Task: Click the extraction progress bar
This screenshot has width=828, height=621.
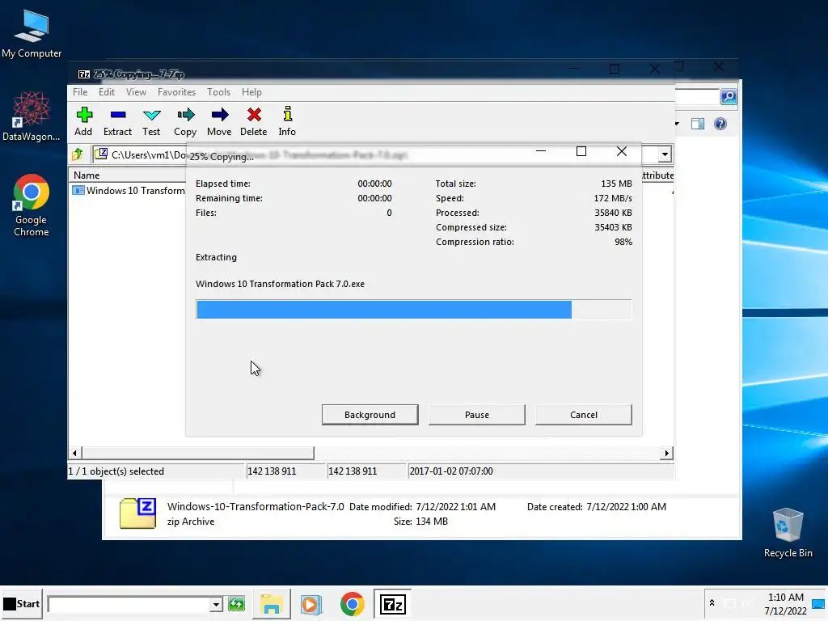Action: [x=413, y=310]
